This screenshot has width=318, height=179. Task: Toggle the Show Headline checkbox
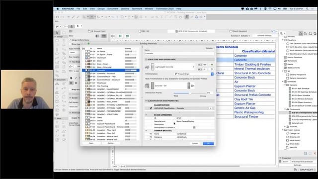[x=70, y=44]
